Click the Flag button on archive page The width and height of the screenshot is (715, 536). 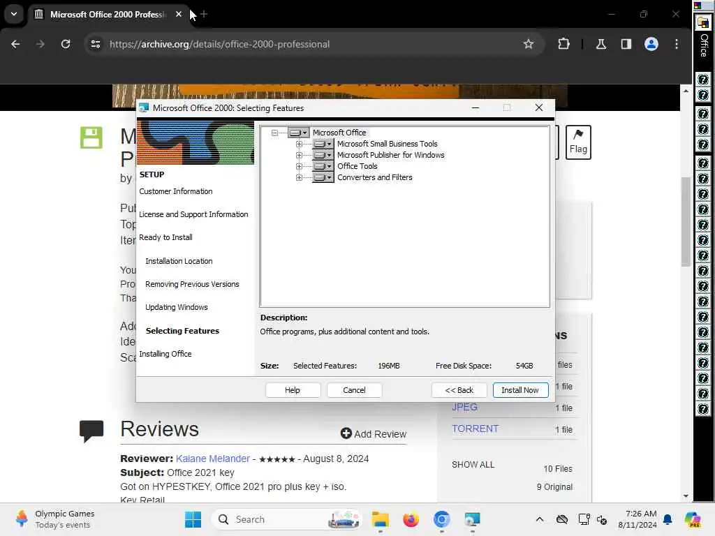pyautogui.click(x=578, y=142)
